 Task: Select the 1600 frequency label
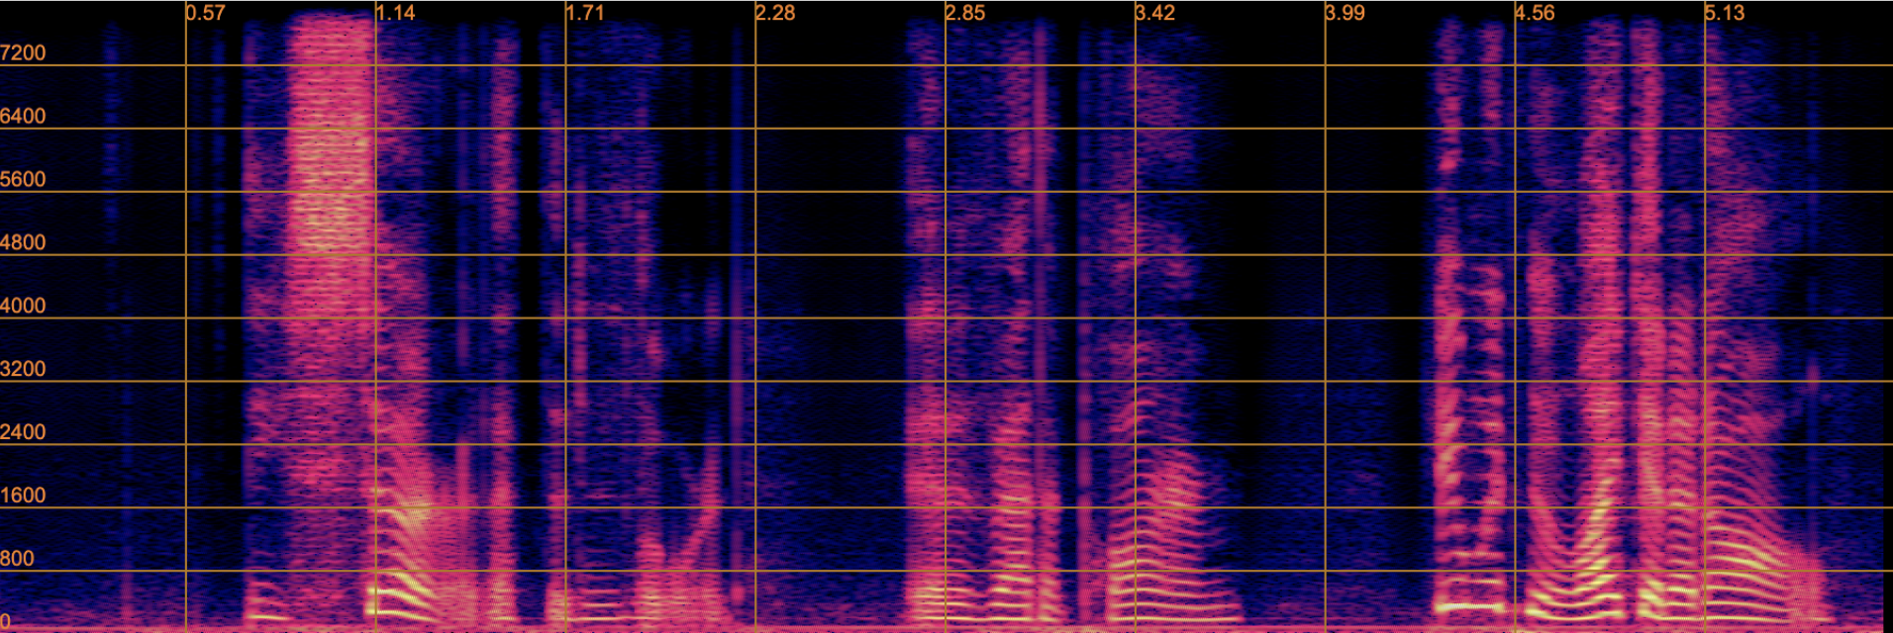tap(23, 497)
